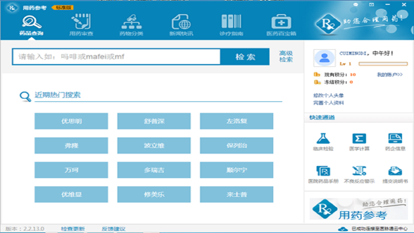
Task: Open 高级检索 advanced search link
Action: pyautogui.click(x=286, y=57)
